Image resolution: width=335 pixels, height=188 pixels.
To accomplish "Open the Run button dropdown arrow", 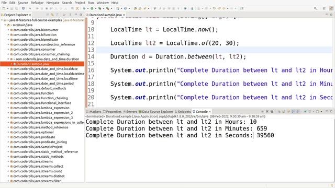I will (95, 8).
